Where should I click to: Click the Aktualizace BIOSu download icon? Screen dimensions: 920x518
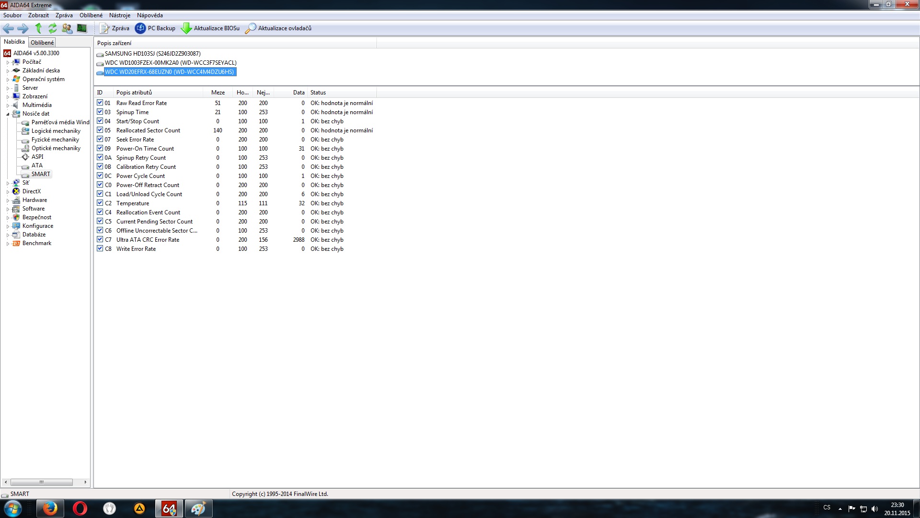point(186,28)
